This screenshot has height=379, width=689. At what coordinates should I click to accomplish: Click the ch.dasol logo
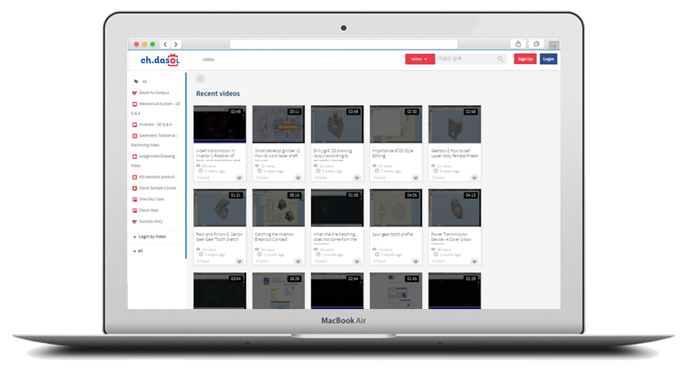(159, 60)
